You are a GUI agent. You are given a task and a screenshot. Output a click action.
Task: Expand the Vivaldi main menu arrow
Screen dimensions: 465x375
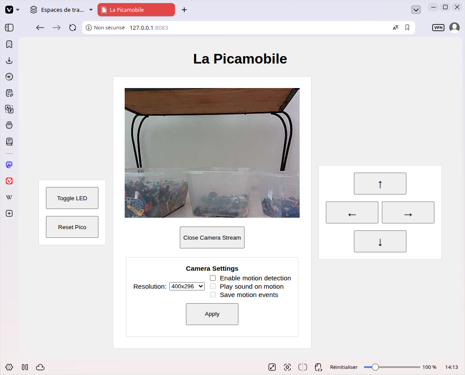click(x=18, y=10)
